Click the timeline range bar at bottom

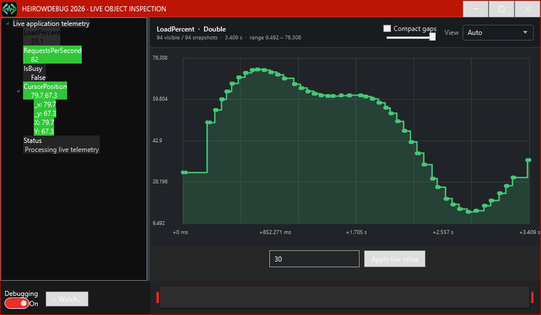[345, 297]
